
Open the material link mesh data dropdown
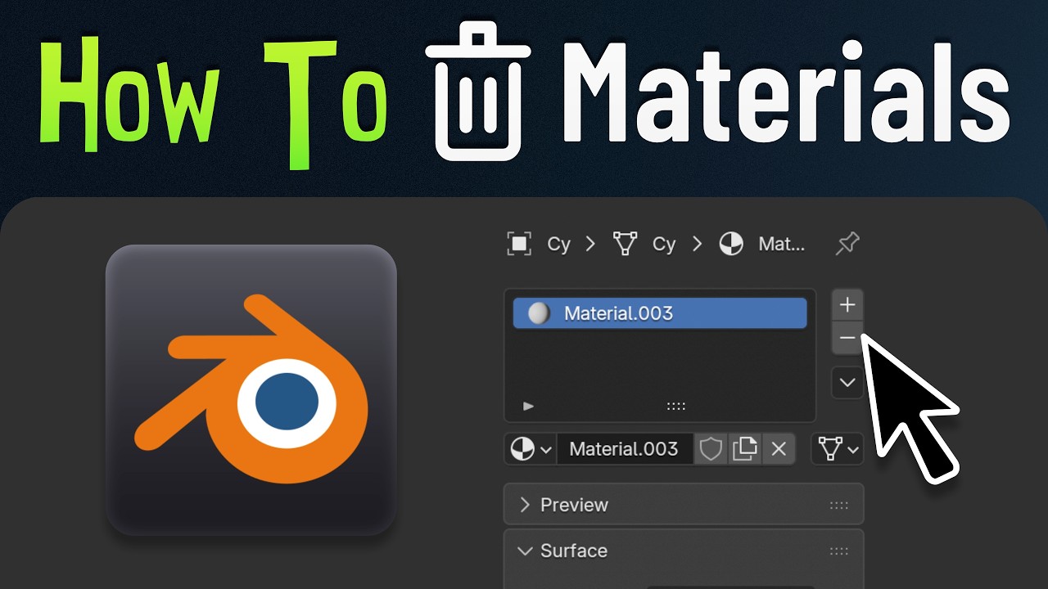tap(838, 449)
